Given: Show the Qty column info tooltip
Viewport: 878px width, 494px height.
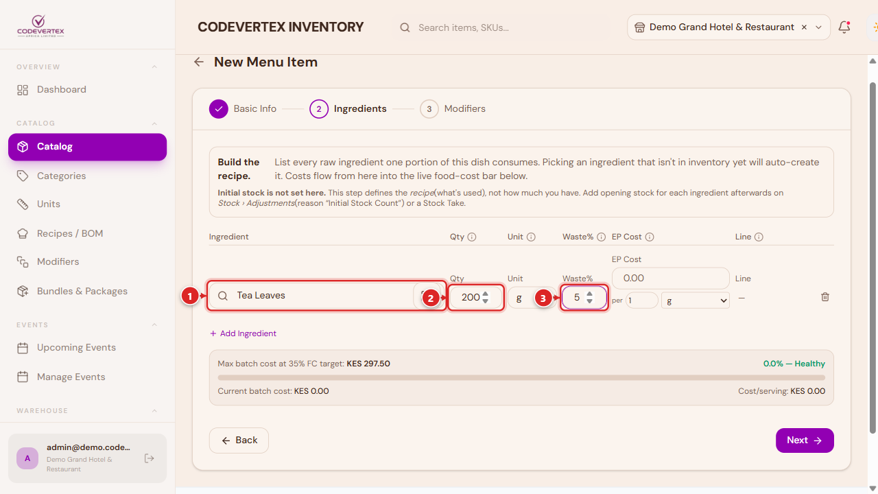Looking at the screenshot, I should [472, 237].
